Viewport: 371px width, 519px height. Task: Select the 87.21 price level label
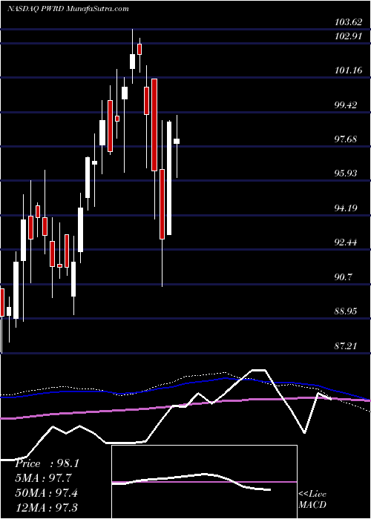(x=346, y=346)
